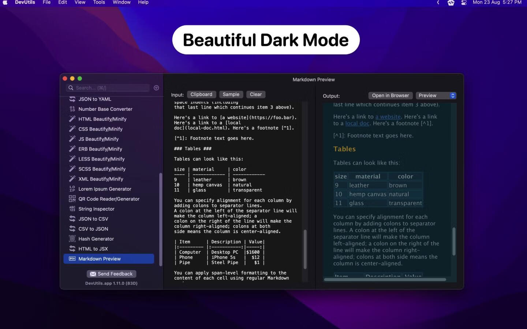
Task: Click the HTML to JSX converter icon
Action: coord(72,249)
